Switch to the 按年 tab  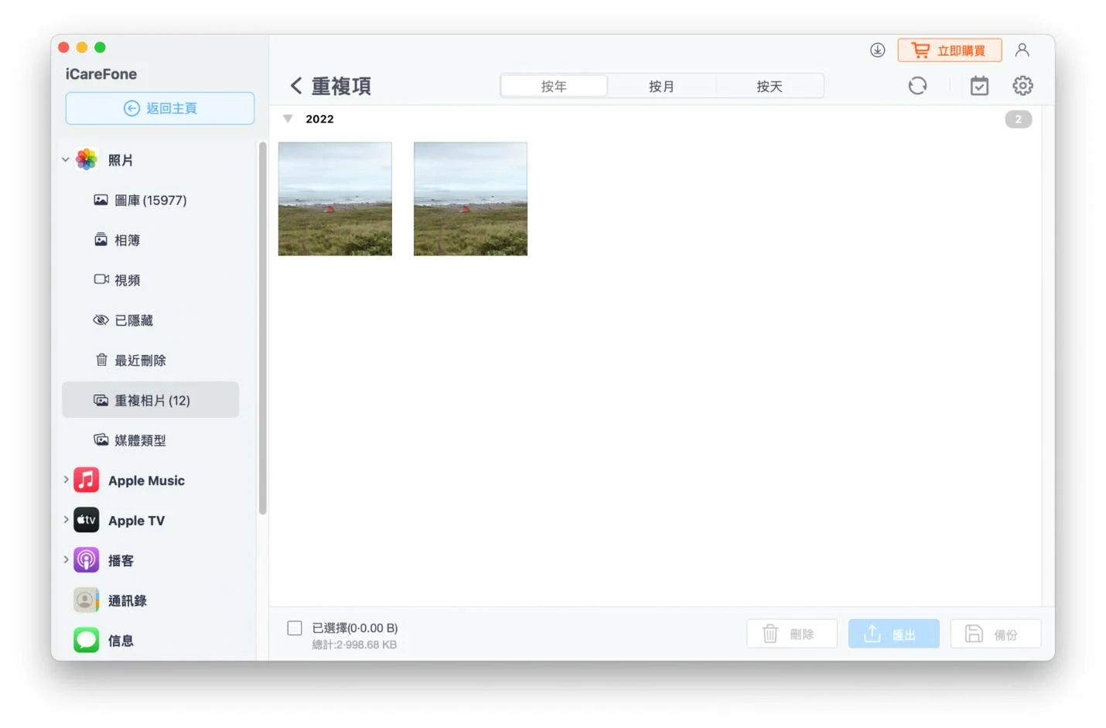point(554,86)
